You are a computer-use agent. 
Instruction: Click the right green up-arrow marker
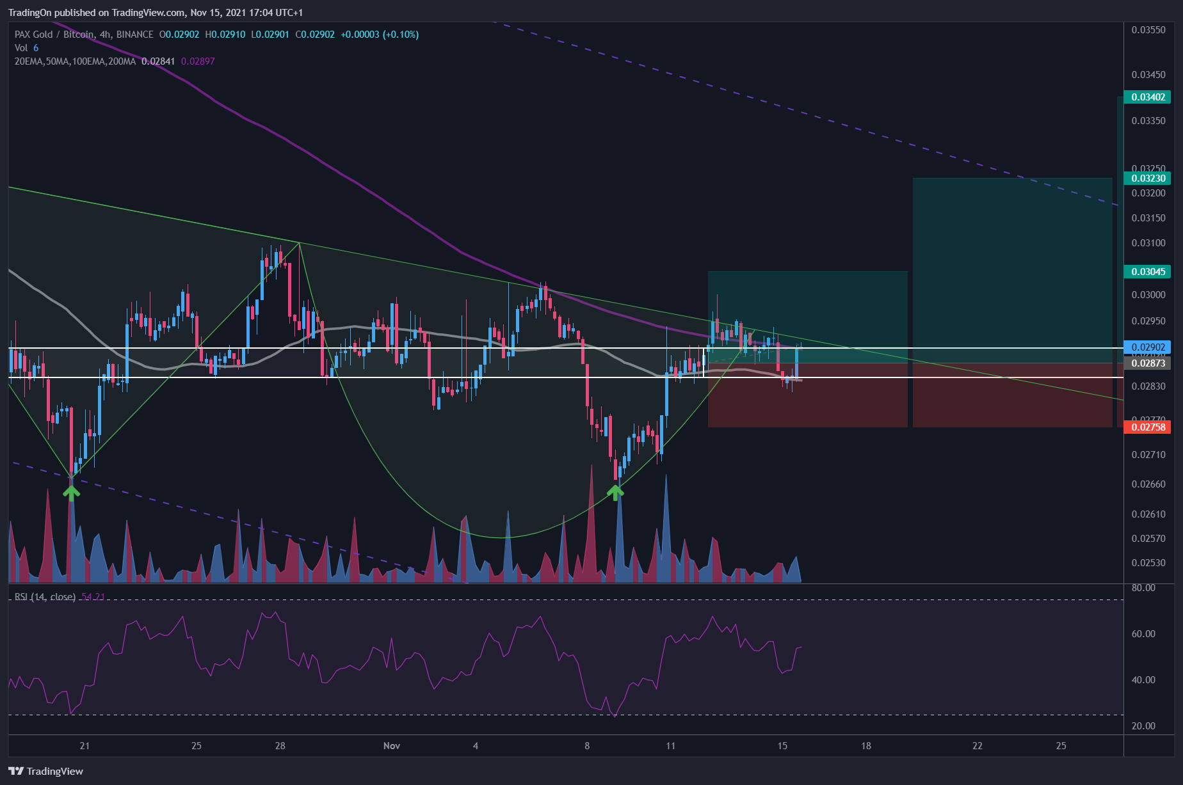click(x=615, y=492)
